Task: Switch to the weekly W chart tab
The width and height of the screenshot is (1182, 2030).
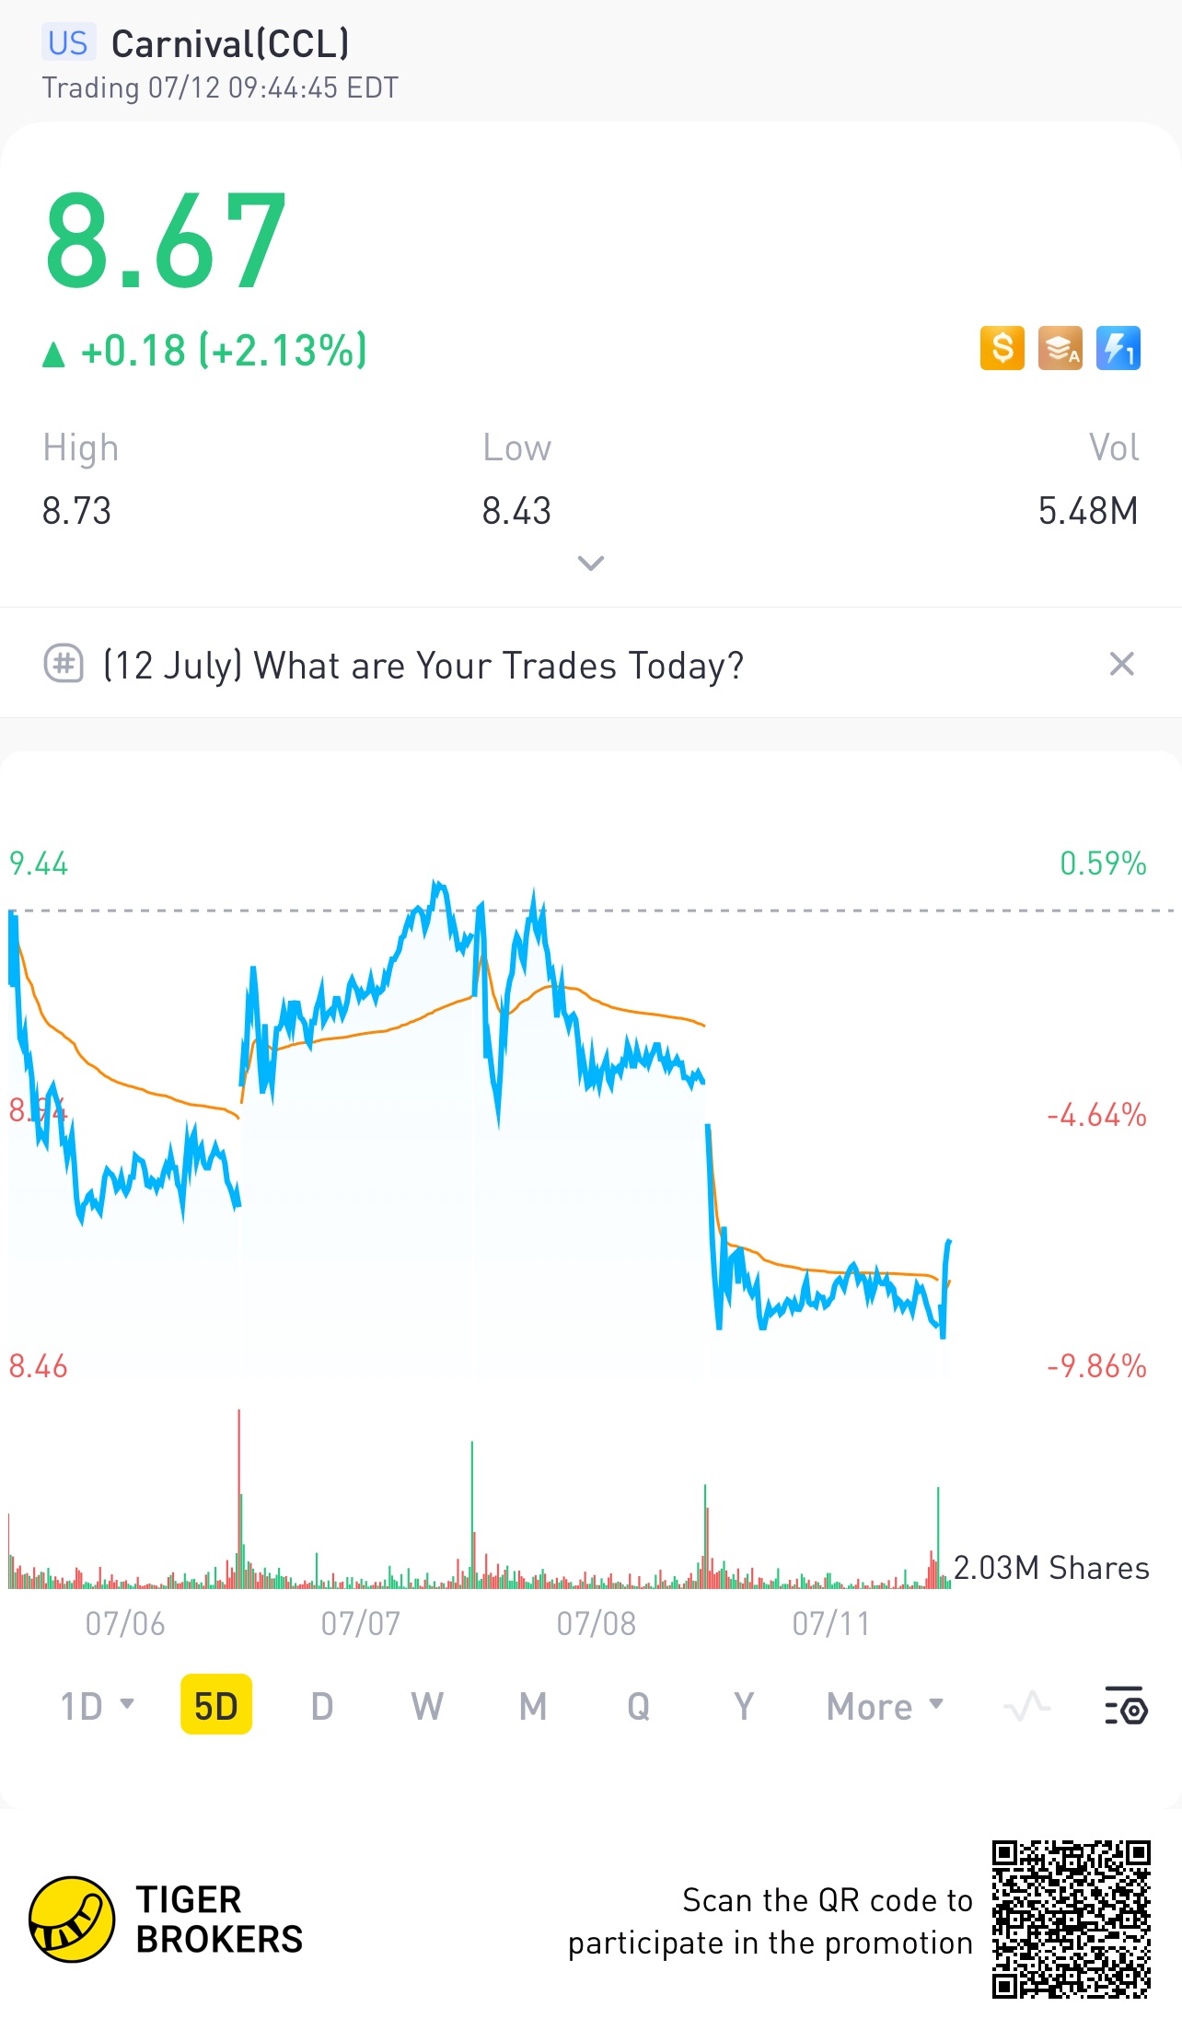Action: 427,1706
